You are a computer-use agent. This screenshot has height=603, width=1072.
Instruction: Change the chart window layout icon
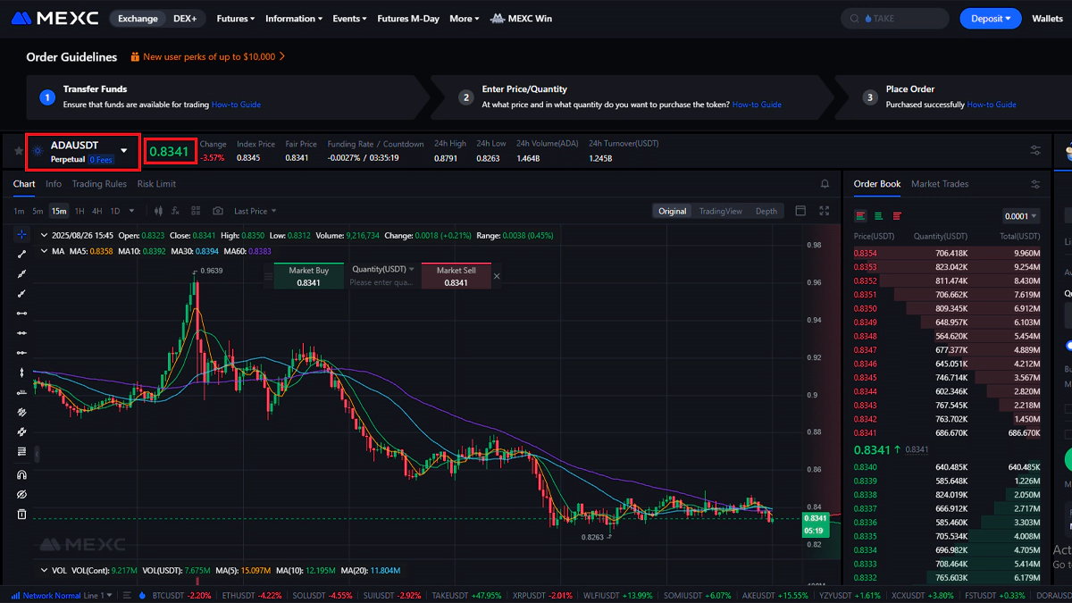(800, 211)
